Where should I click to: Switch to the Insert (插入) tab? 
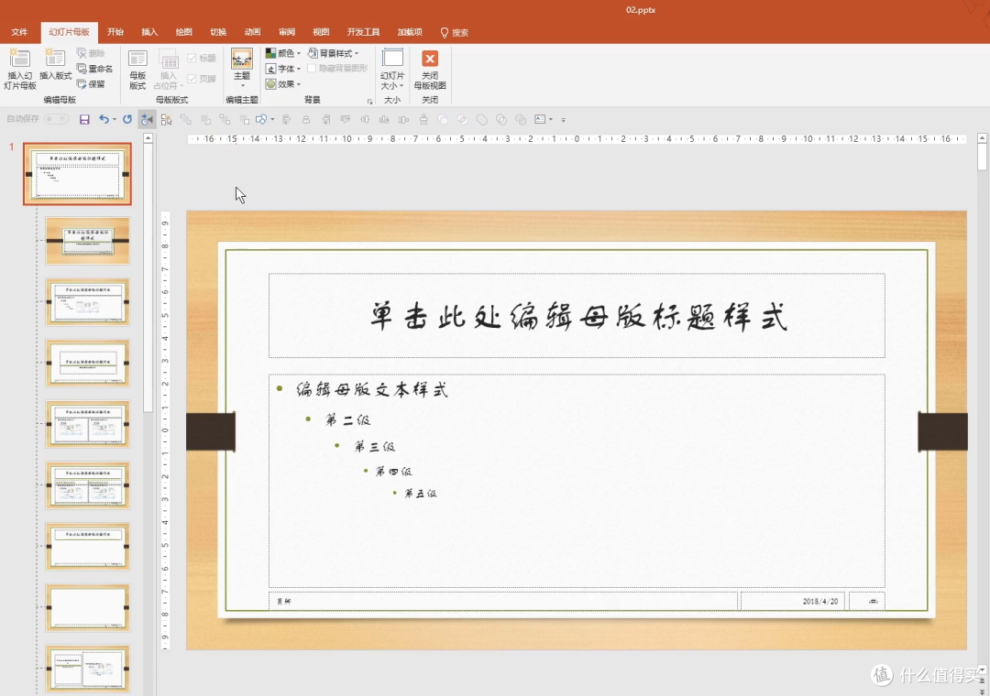[x=149, y=32]
